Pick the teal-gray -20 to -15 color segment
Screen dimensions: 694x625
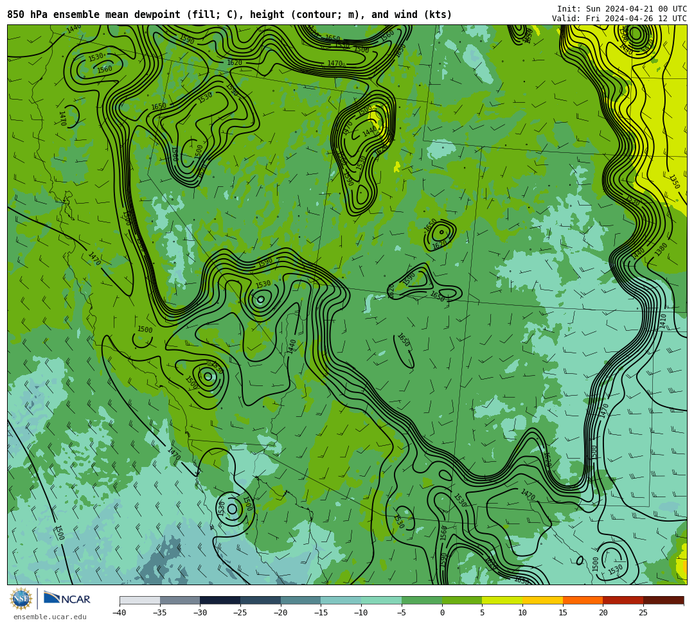[301, 600]
